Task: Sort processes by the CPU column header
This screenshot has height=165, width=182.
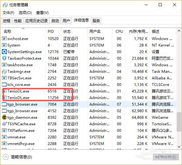Action: pos(119,31)
